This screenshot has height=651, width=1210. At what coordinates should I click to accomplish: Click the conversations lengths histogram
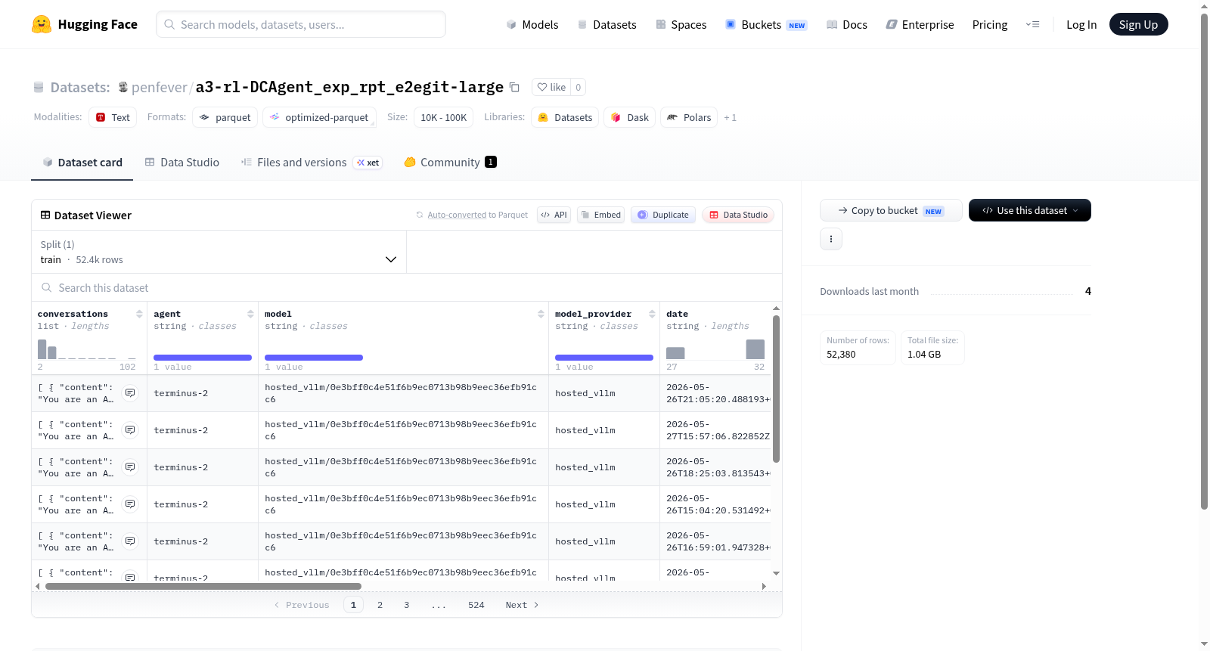click(87, 349)
